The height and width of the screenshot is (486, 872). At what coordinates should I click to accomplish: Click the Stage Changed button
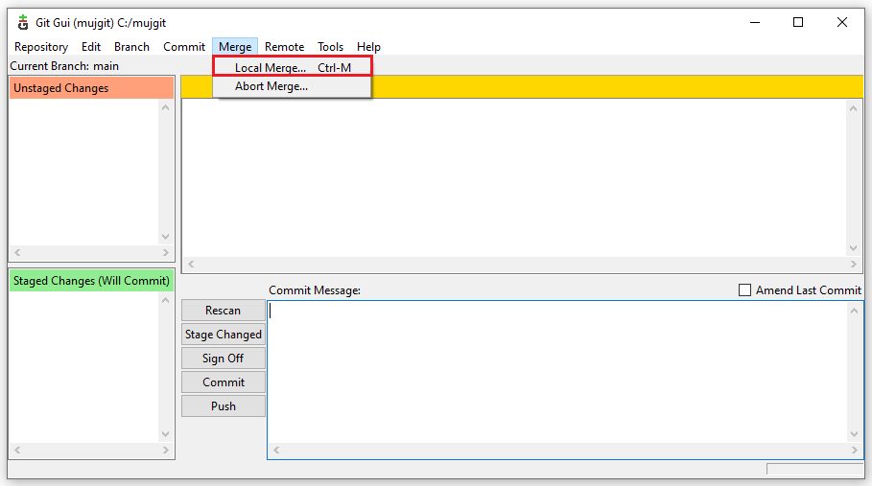223,335
